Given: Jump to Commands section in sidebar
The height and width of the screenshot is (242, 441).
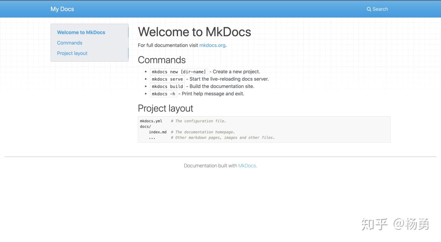Looking at the screenshot, I should [x=70, y=43].
